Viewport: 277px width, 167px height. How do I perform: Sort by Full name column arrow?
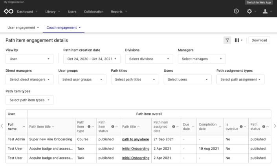[24, 127]
